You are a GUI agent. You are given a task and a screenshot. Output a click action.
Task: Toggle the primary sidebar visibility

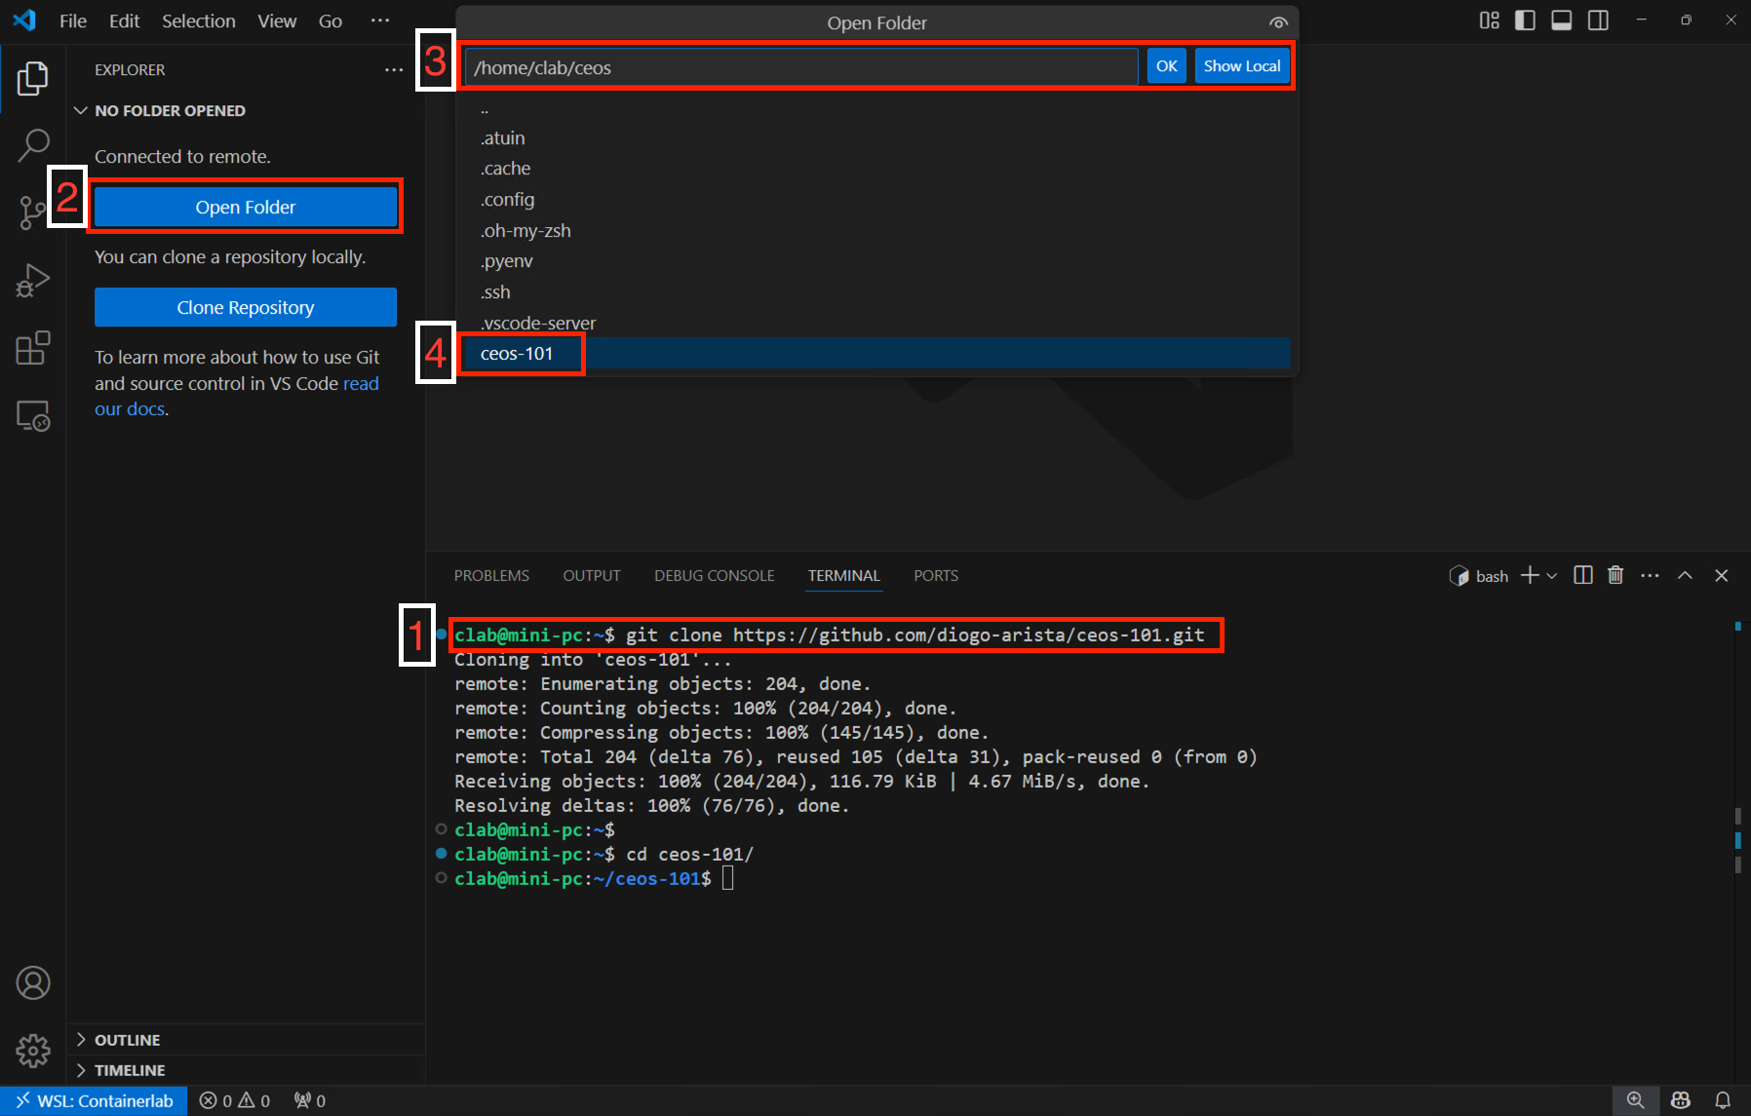pyautogui.click(x=1525, y=19)
